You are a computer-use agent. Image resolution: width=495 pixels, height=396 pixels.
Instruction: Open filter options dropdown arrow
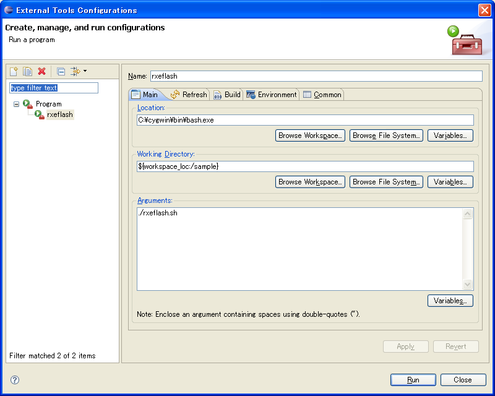85,71
